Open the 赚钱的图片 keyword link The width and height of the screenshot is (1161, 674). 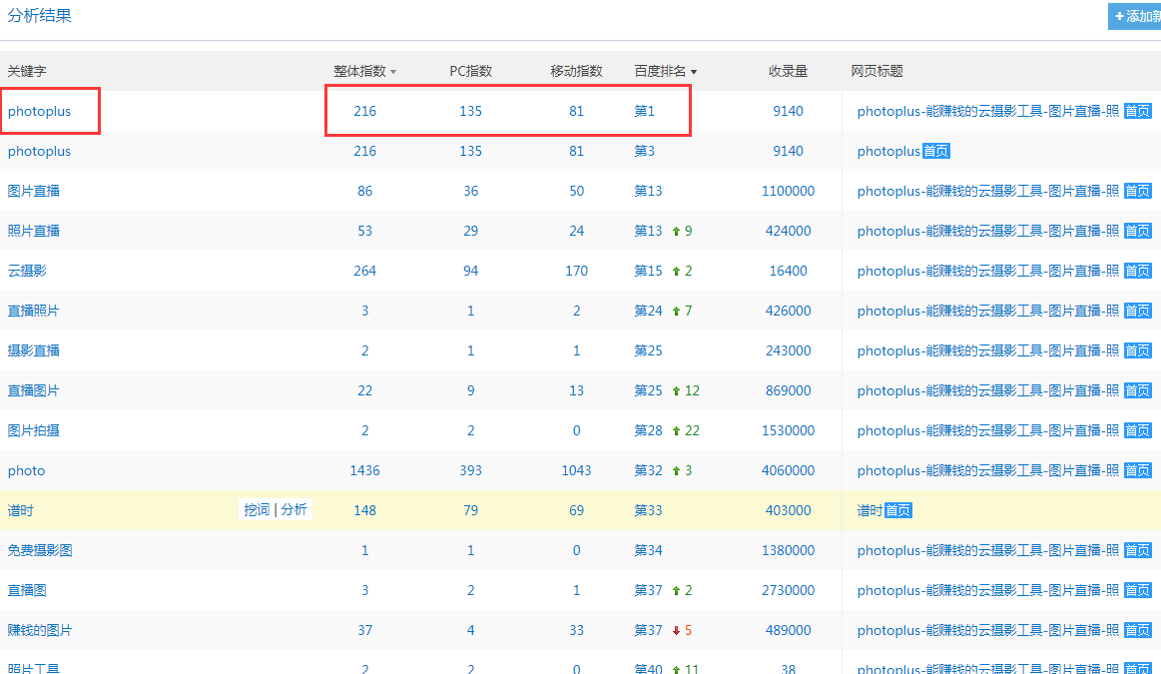[x=40, y=631]
